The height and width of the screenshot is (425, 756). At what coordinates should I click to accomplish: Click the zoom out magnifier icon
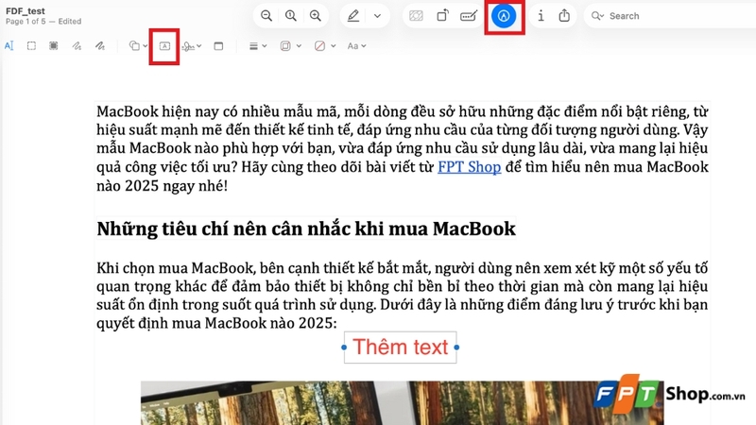tap(266, 16)
